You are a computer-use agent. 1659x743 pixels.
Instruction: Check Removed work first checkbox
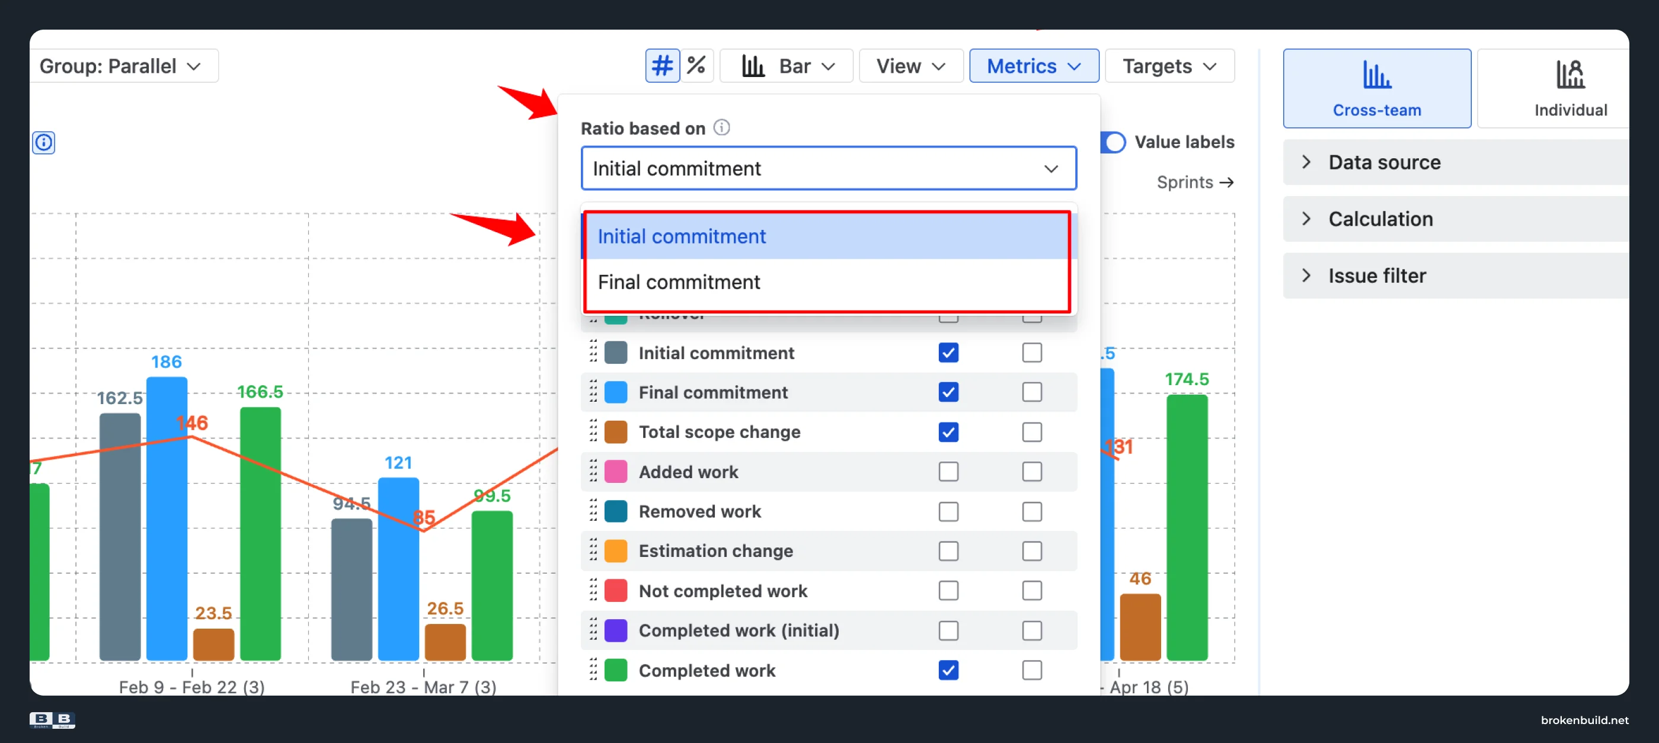[x=948, y=511]
